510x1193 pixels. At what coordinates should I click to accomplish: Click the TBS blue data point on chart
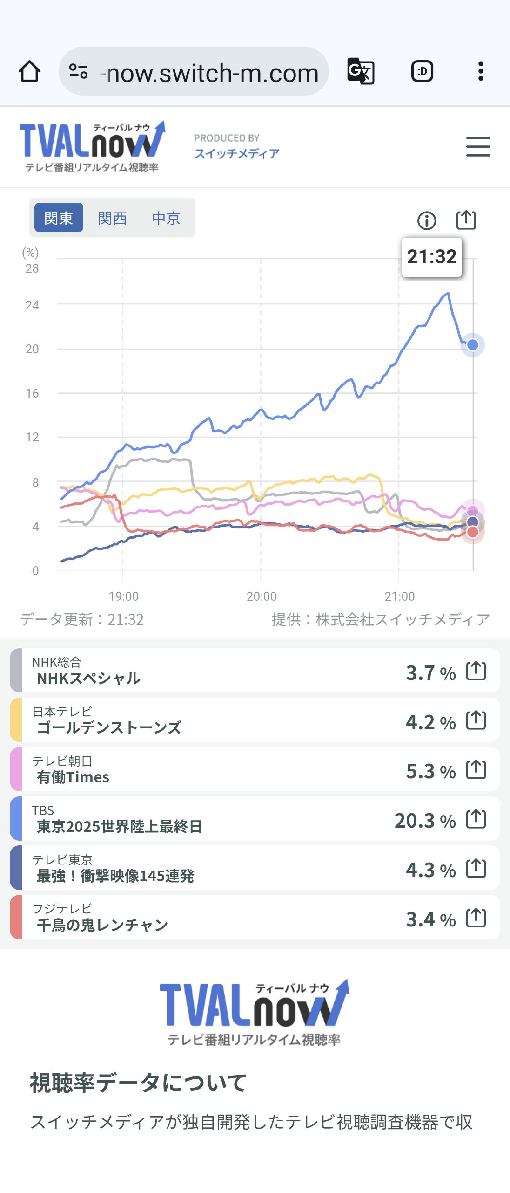pos(472,345)
